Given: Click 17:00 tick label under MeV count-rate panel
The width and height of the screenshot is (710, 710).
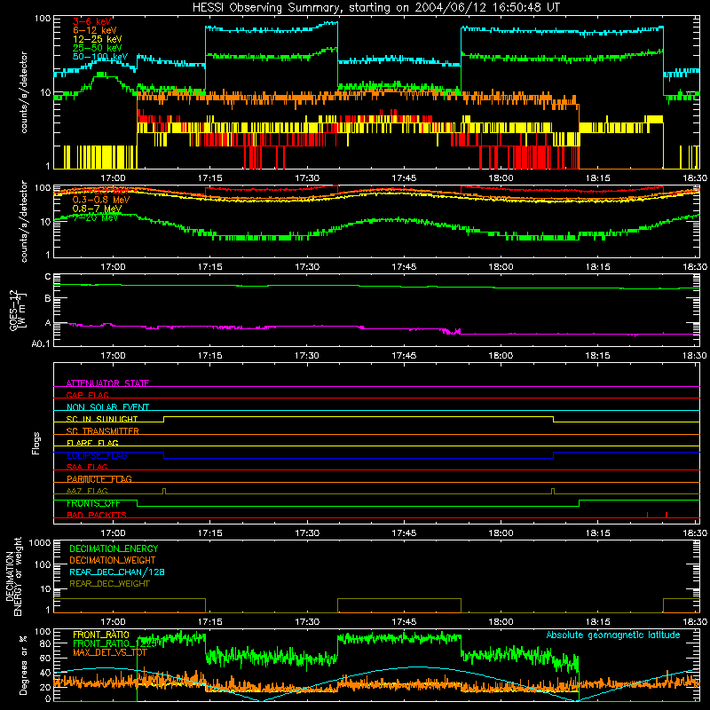Looking at the screenshot, I should click(114, 267).
